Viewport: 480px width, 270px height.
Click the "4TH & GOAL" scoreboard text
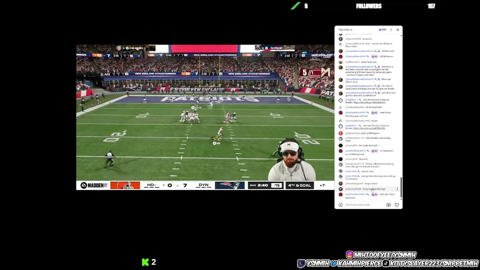click(x=299, y=185)
